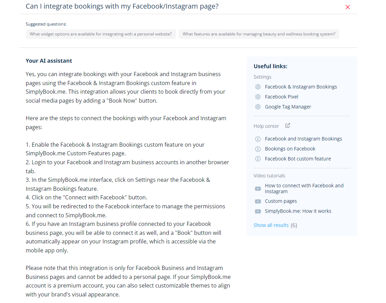The width and height of the screenshot is (386, 303).
Task: Open Google Tag Manager via its gear icon
Action: coord(258,107)
